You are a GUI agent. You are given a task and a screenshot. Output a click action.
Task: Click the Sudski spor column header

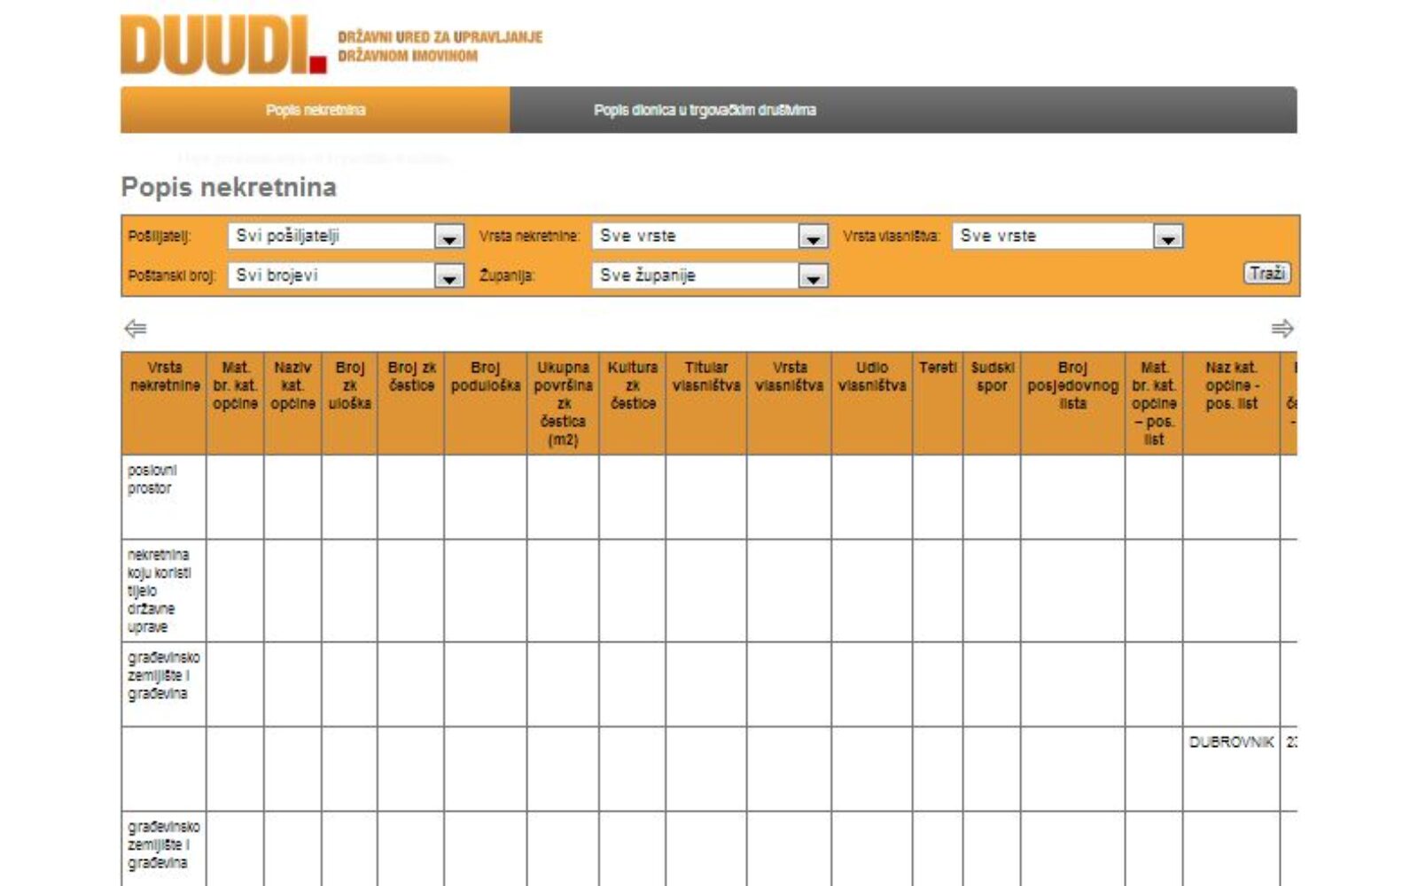[x=992, y=377]
